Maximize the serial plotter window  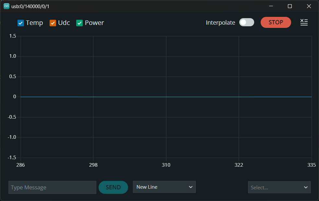(290, 6)
